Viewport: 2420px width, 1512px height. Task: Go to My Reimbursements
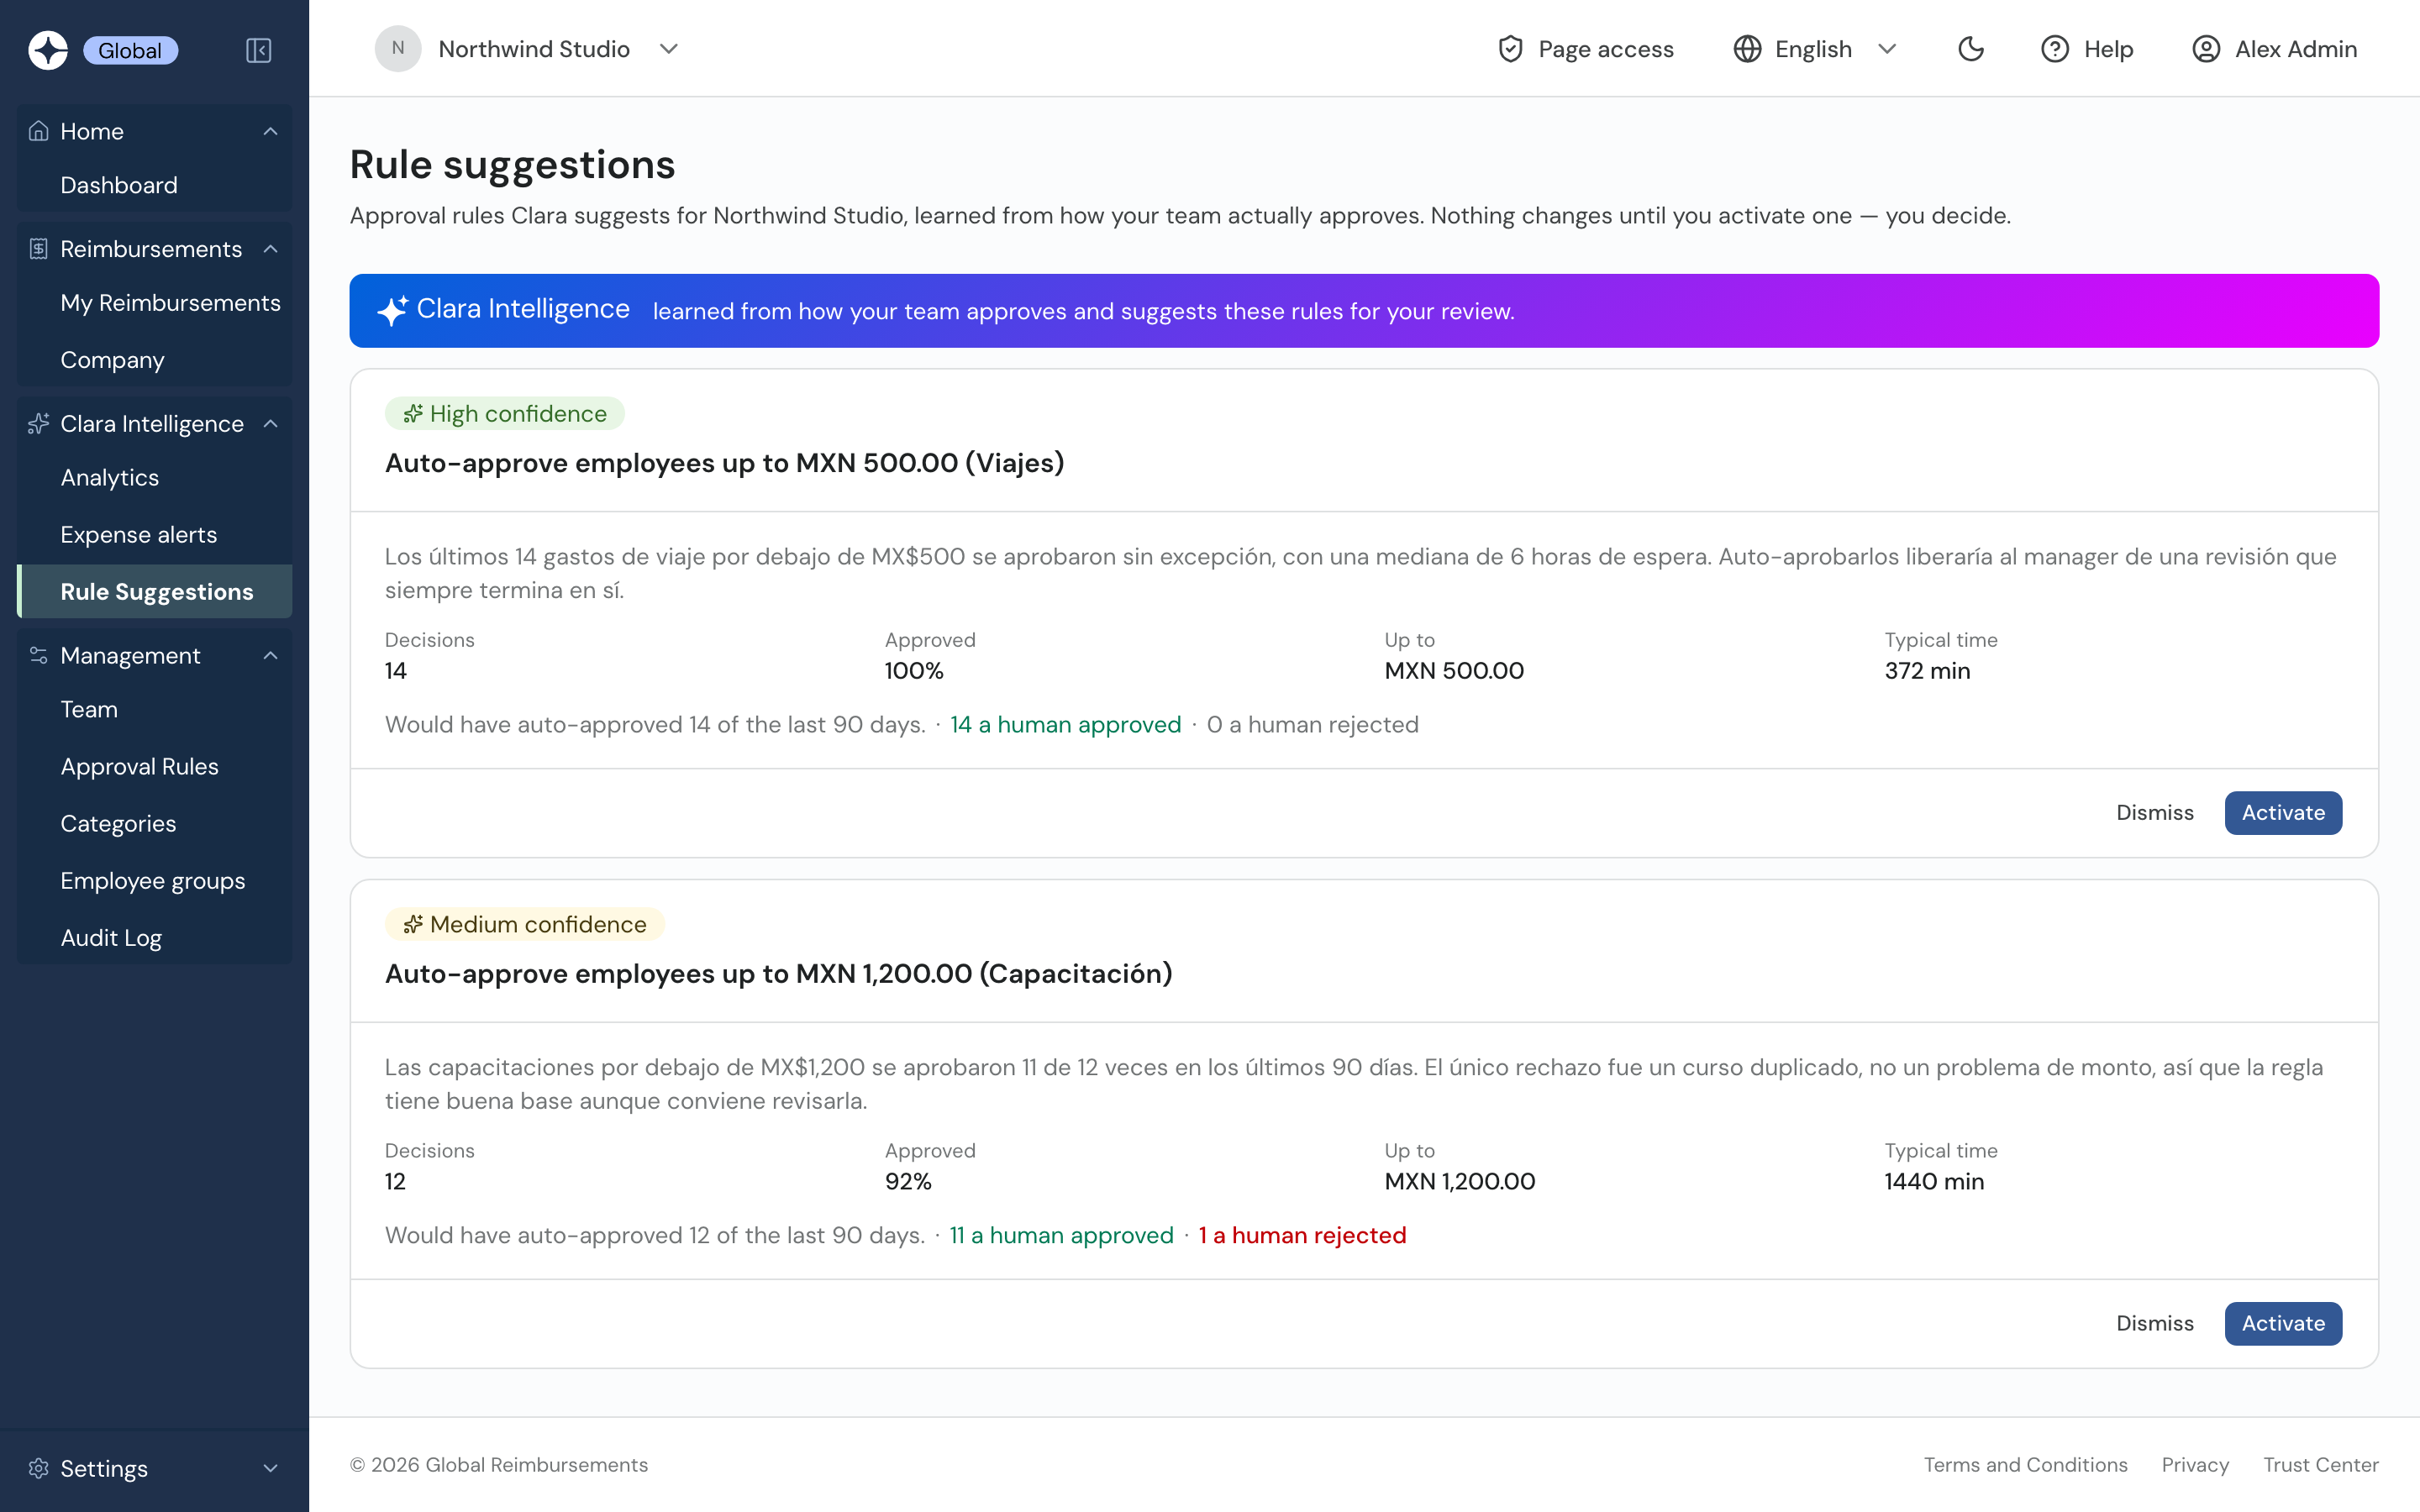155,303
